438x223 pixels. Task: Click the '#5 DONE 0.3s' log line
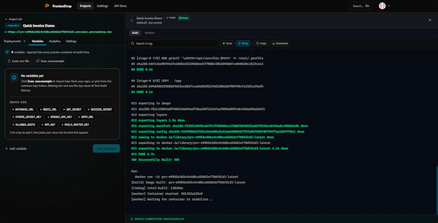click(x=142, y=70)
